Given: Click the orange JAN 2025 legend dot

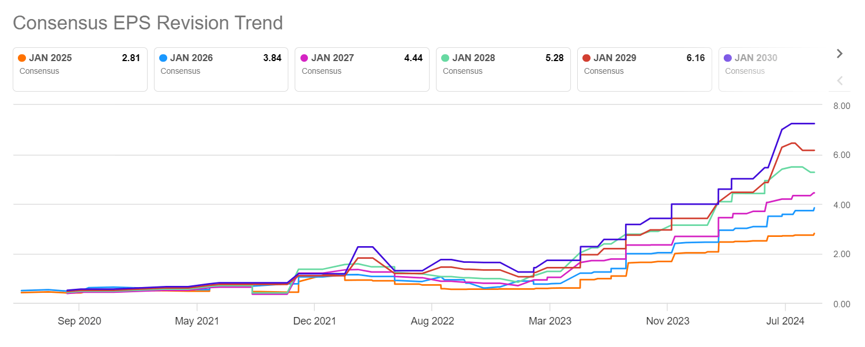Looking at the screenshot, I should pyautogui.click(x=22, y=58).
